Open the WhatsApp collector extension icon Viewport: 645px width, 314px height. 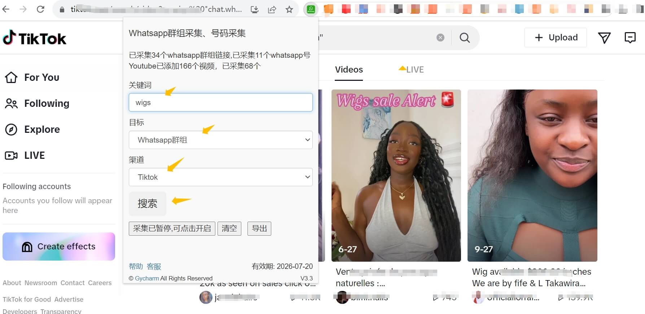(x=311, y=9)
